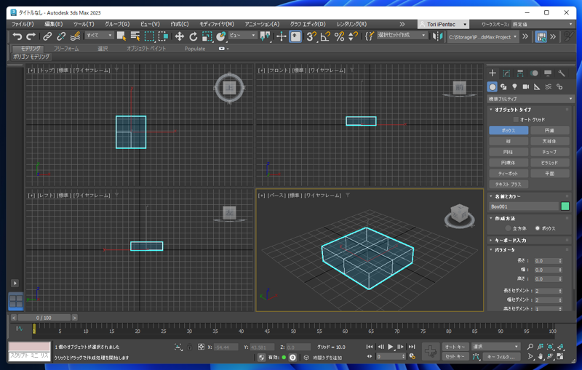Expand the キーボード入力 rollout
This screenshot has height=370, width=582.
point(511,240)
